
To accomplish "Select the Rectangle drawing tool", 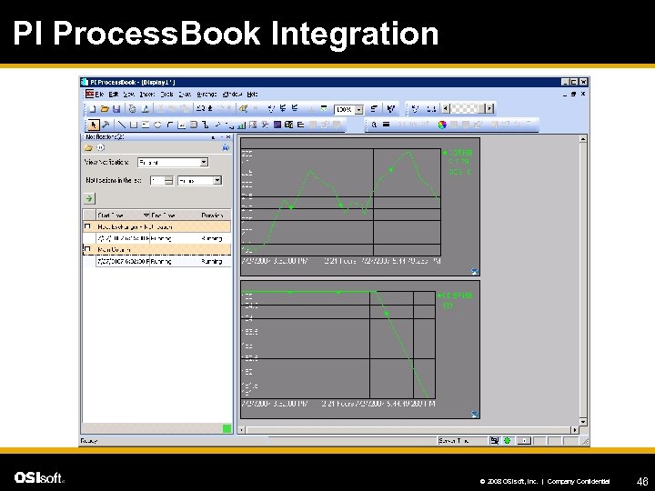I will [134, 125].
